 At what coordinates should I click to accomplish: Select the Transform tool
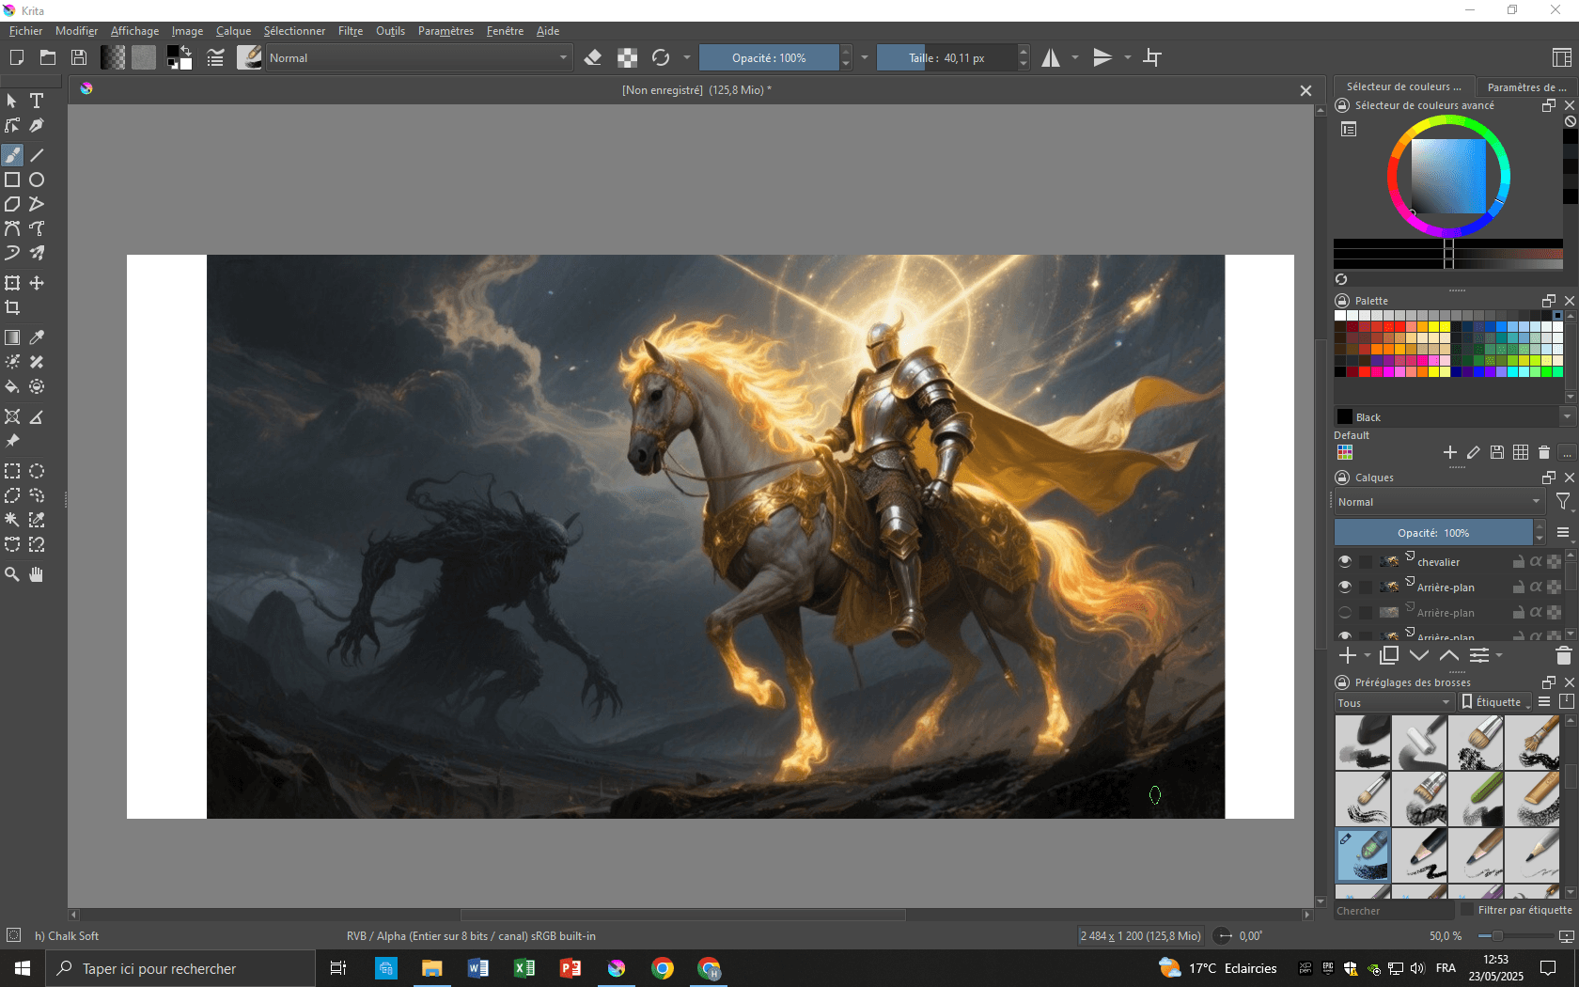[x=12, y=283]
